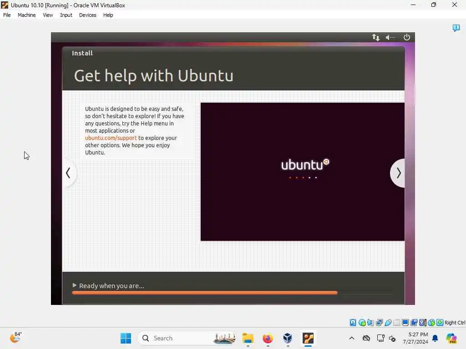466x349 pixels.
Task: Toggle the mouse integration status icon
Action: tap(431, 323)
